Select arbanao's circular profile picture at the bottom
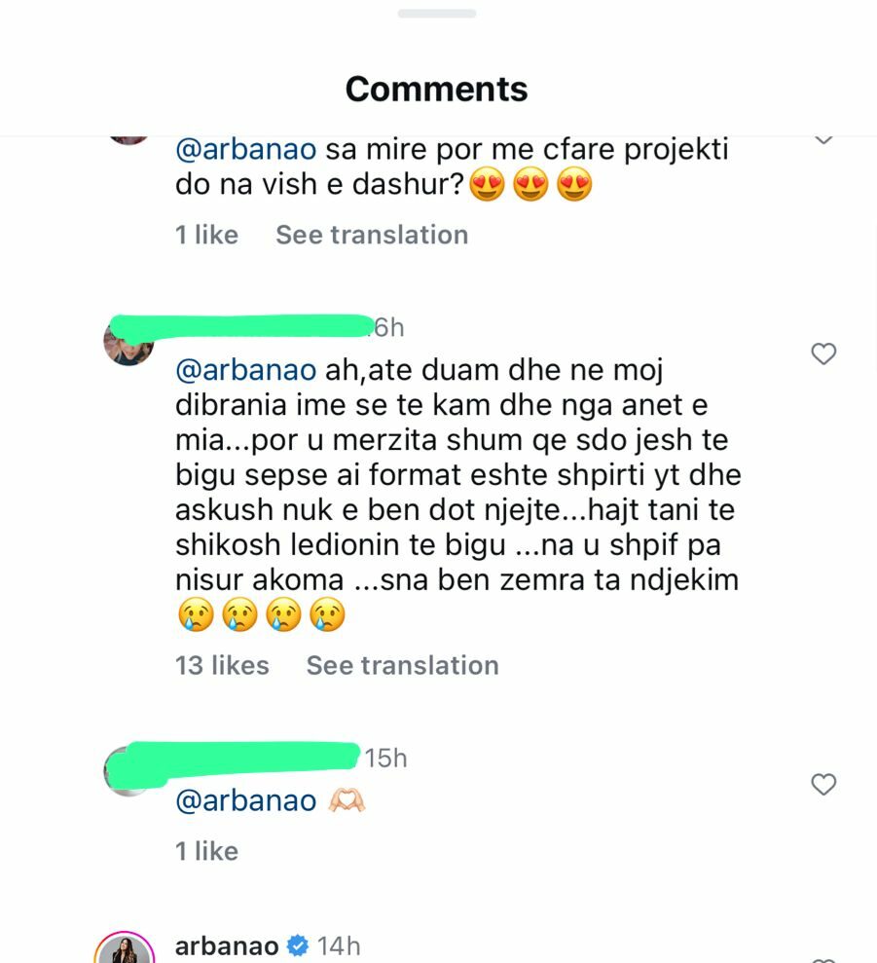 (126, 949)
